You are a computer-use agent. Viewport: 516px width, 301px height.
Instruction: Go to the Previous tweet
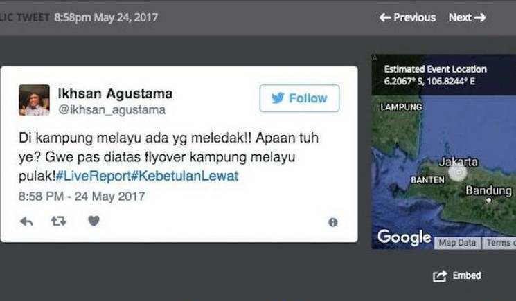click(x=407, y=17)
